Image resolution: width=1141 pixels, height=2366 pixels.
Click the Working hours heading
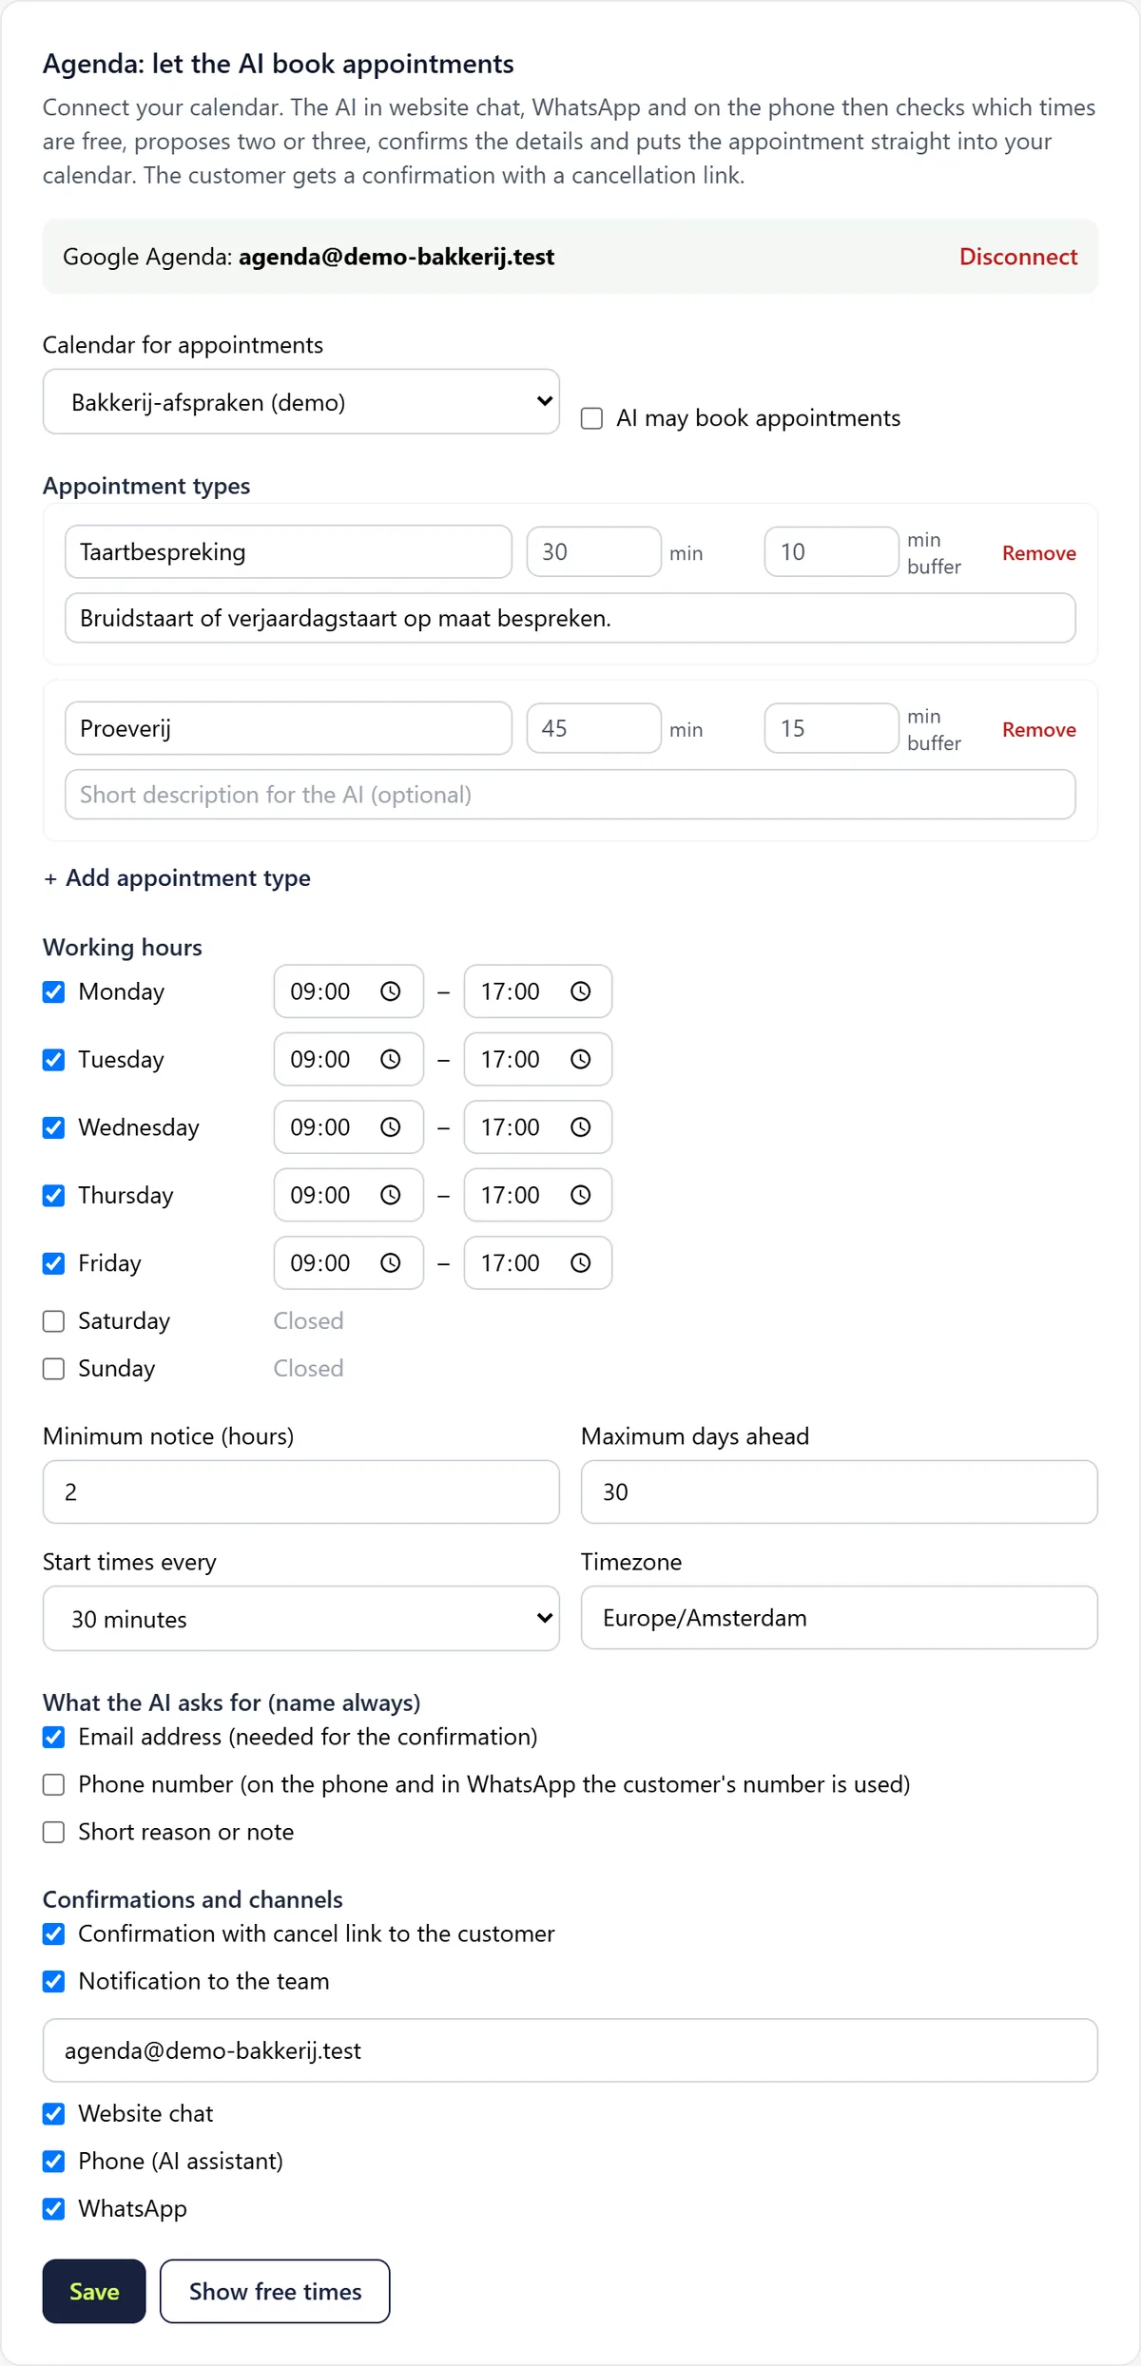[123, 948]
